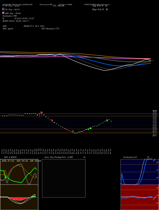
Task: Click the 'BUY Slowing @ 17%' ADX signal
Action: click(x=51, y=29)
